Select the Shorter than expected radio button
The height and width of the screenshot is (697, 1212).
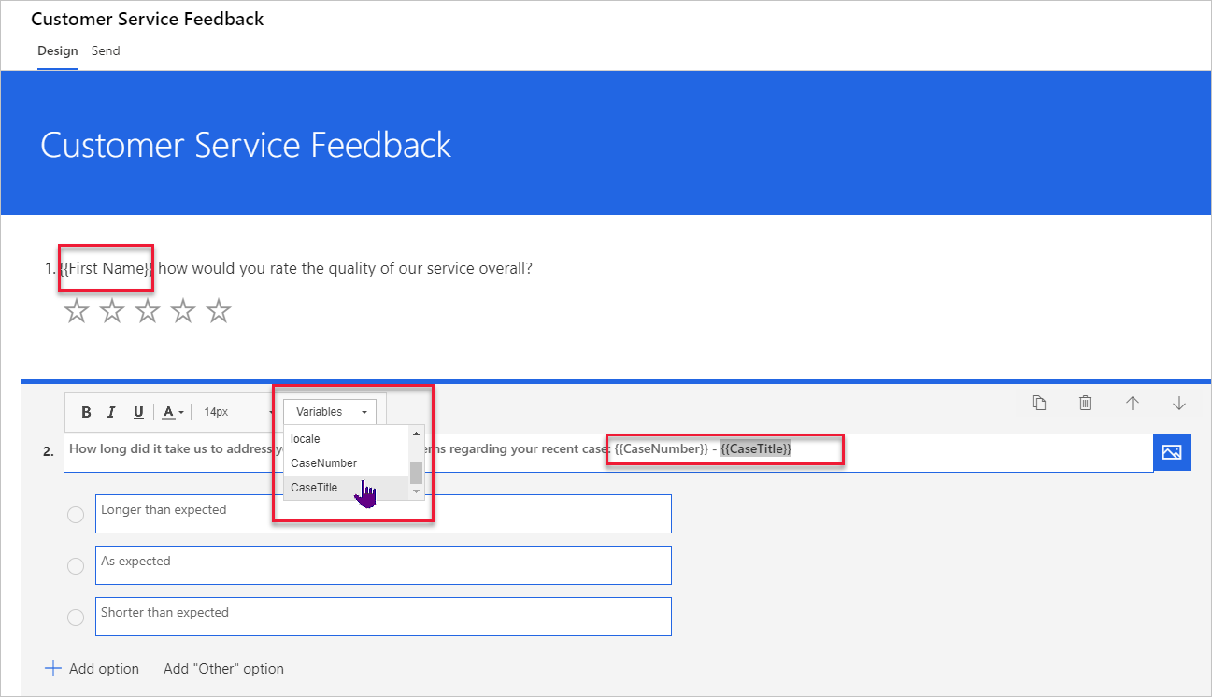(x=76, y=618)
